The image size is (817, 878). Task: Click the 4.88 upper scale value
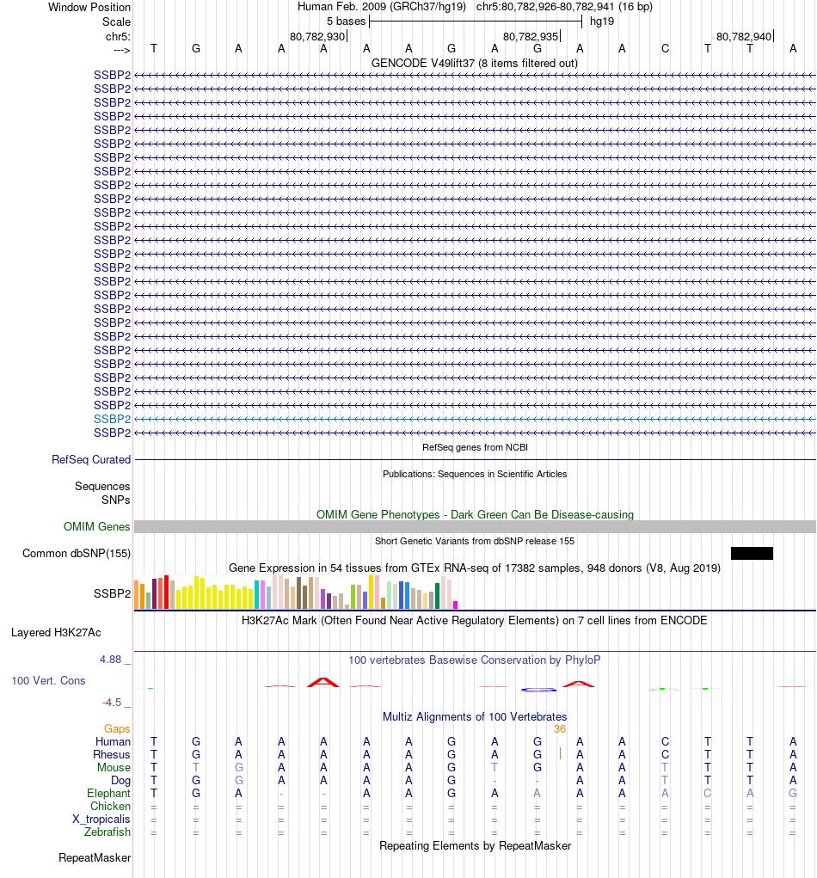click(110, 660)
